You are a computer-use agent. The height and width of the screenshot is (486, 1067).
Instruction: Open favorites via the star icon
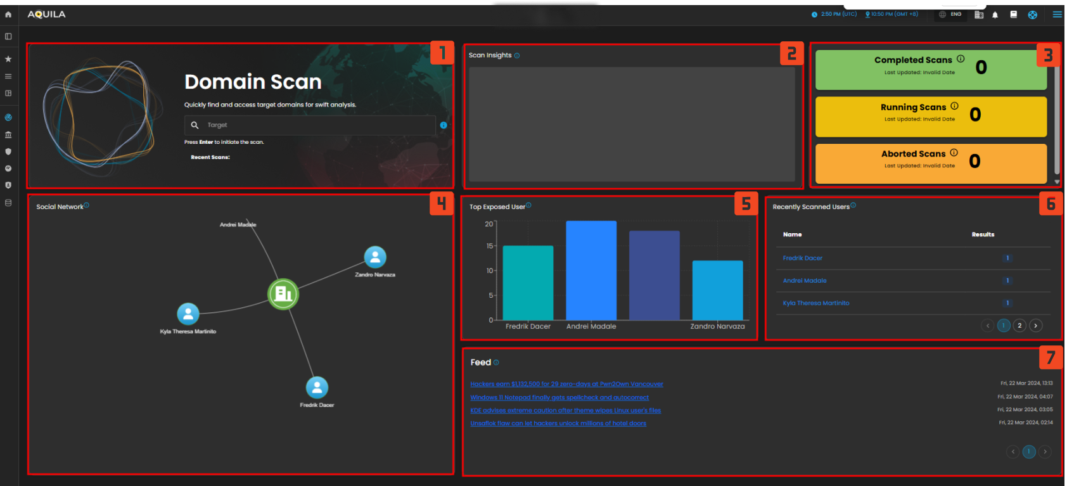coord(8,59)
